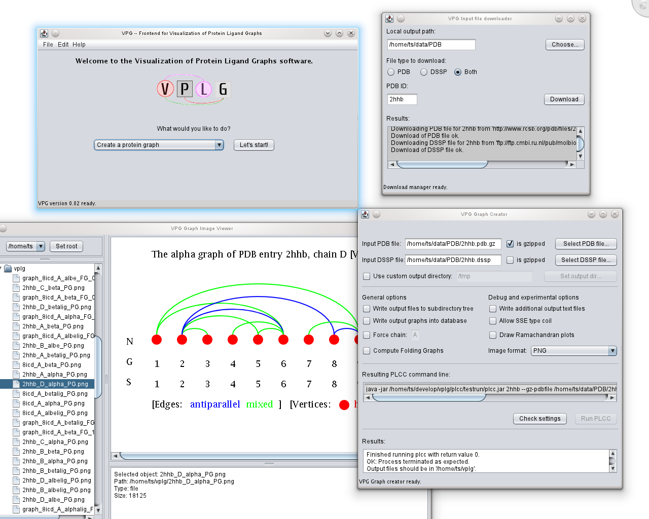Click the purple L logo letter
Image resolution: width=649 pixels, height=519 pixels.
pos(204,89)
